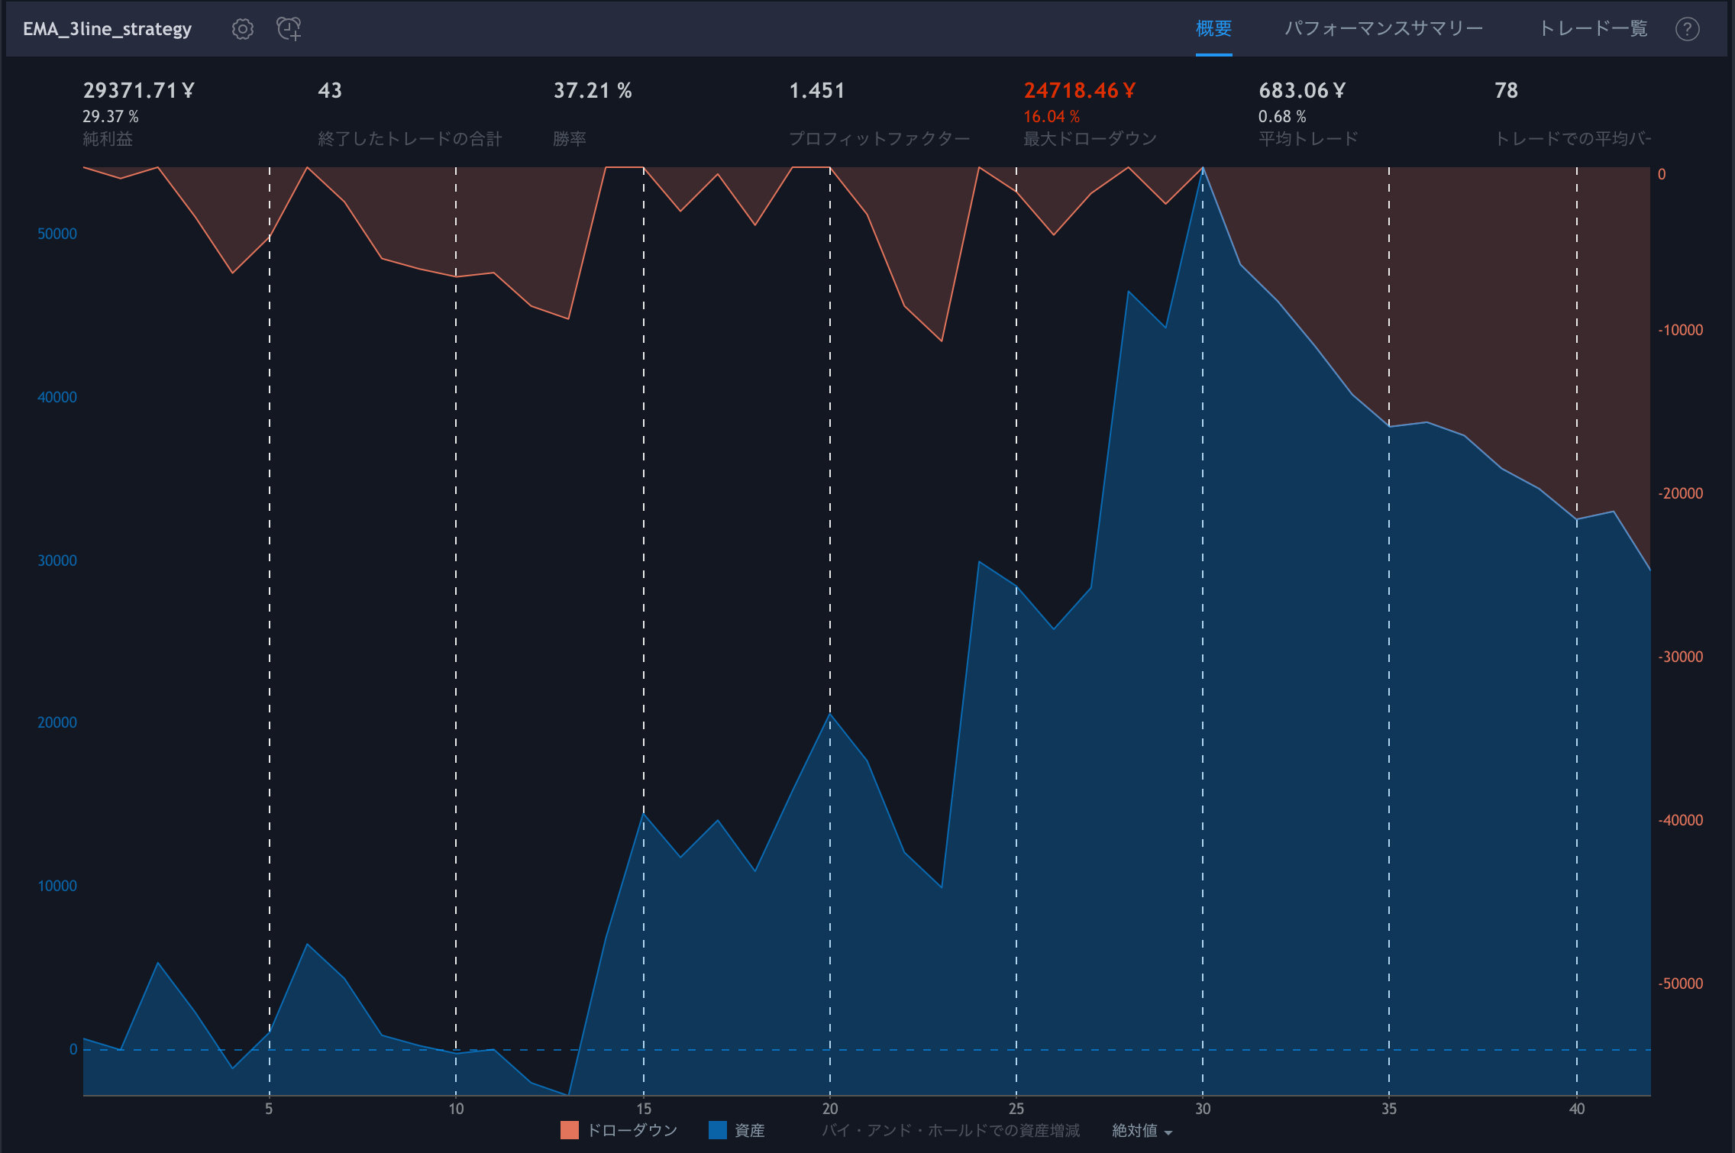Open the トレード一覧 tab
Image resolution: width=1735 pixels, height=1153 pixels.
point(1592,29)
